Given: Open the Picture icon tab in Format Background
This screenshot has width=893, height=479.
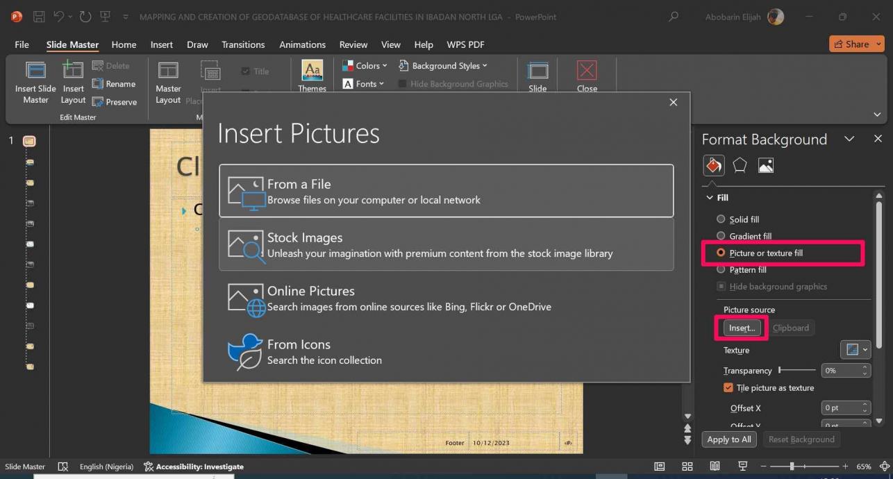Looking at the screenshot, I should 765,165.
